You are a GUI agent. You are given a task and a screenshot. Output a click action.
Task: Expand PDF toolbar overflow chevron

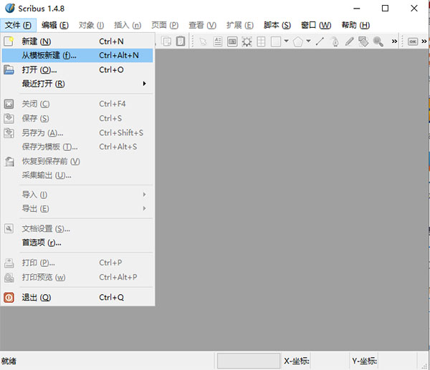coord(424,42)
